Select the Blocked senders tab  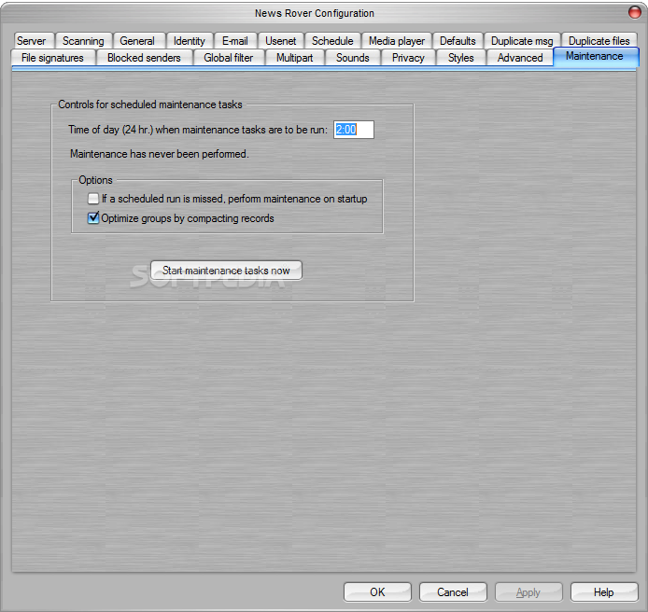[x=144, y=58]
